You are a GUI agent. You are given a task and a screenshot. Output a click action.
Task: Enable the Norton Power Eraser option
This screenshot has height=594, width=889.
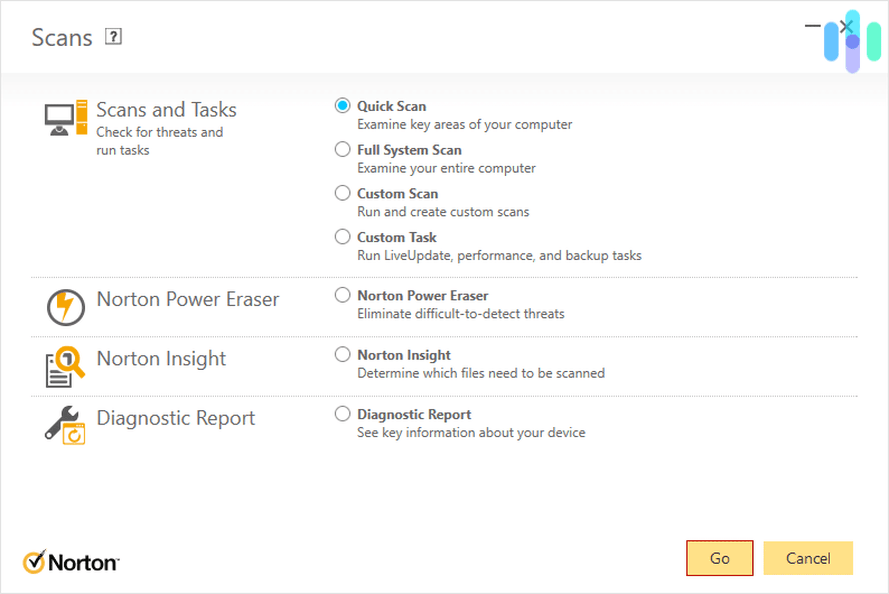point(342,295)
